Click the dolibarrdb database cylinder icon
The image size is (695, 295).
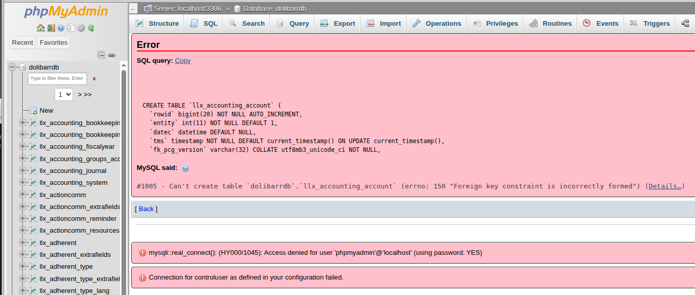(x=23, y=67)
